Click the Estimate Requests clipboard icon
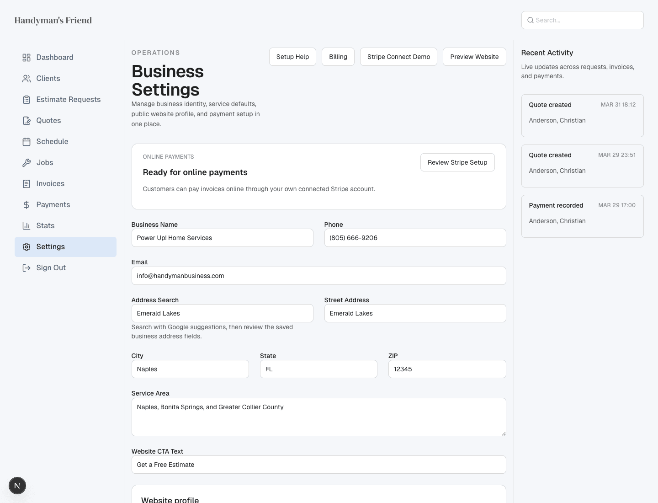 pos(27,100)
